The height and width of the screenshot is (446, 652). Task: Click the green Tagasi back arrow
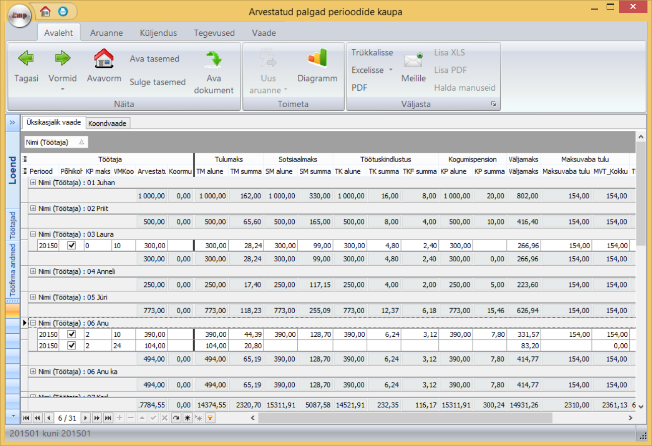pyautogui.click(x=26, y=59)
